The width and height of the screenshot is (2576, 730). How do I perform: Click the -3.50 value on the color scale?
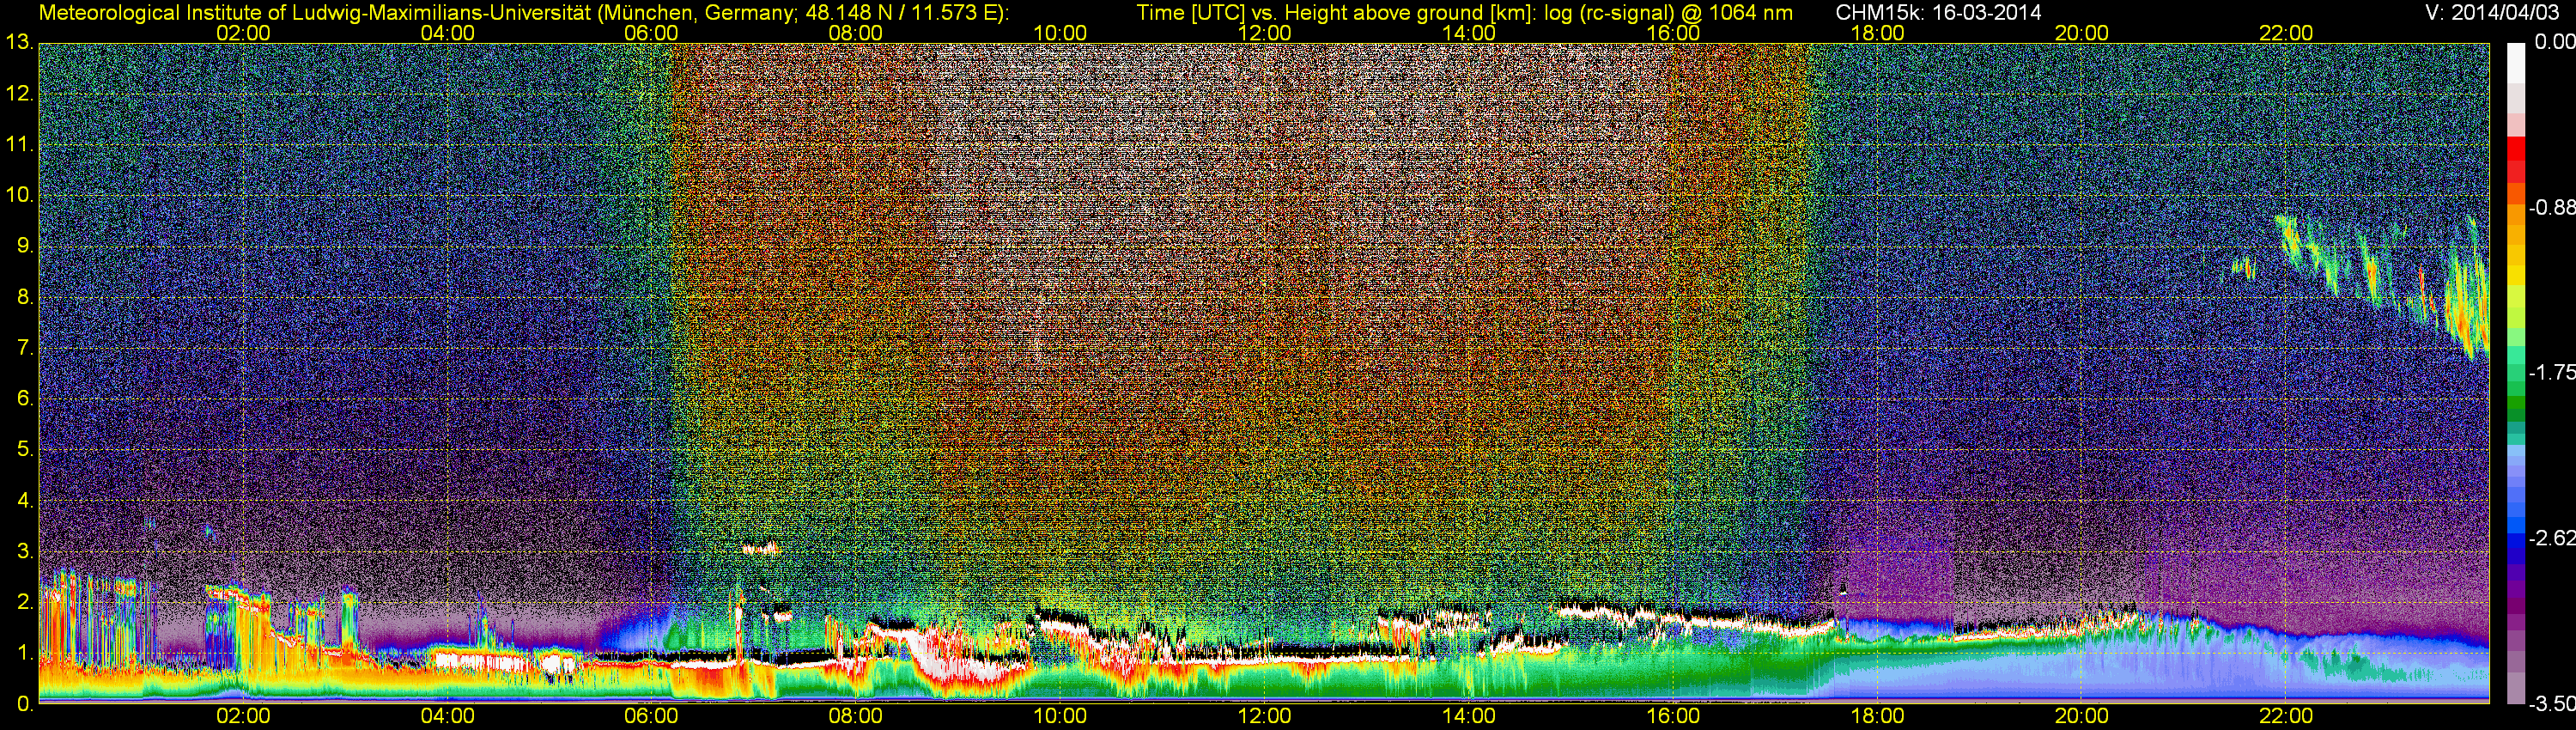pos(2551,704)
